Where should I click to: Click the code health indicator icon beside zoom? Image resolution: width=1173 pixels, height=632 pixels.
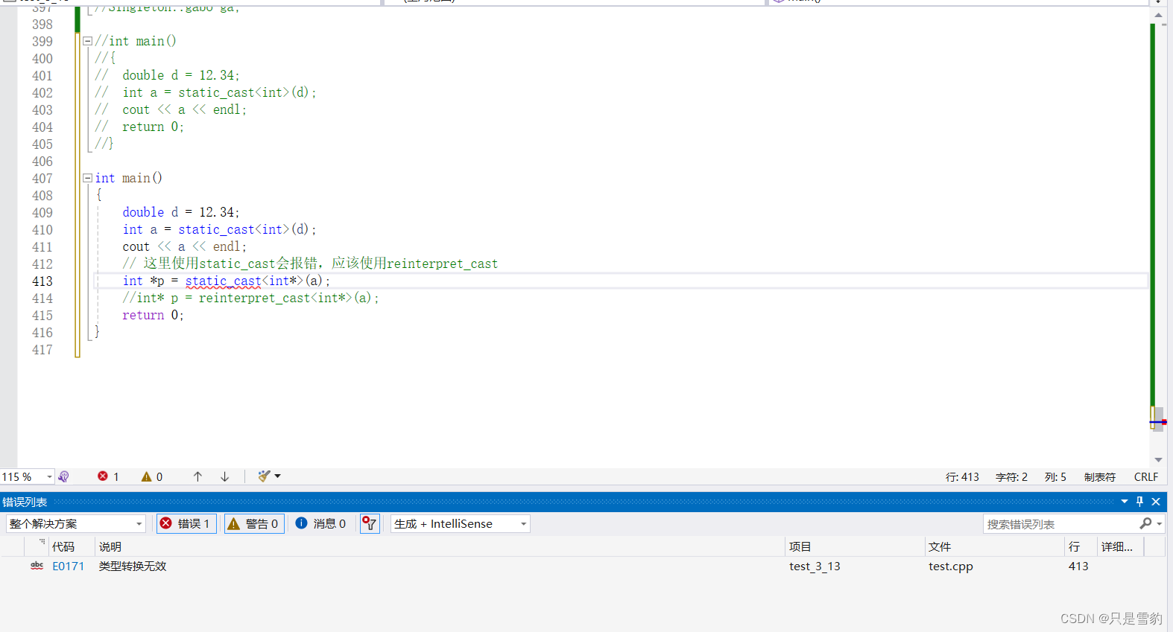(x=64, y=476)
